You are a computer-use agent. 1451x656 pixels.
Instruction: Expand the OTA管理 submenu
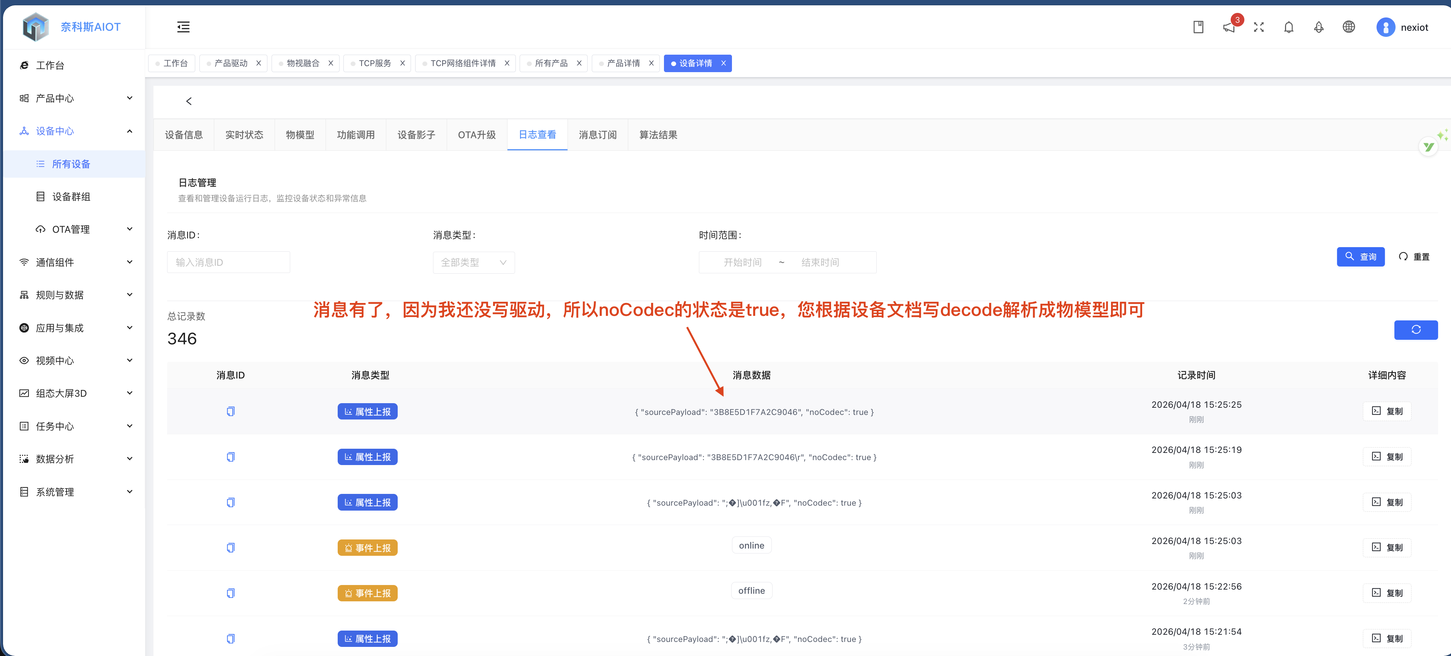pos(74,229)
